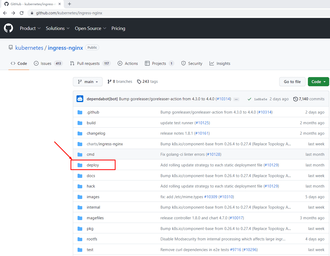Click the green commit status checkmark
The width and height of the screenshot is (330, 256).
click(x=249, y=99)
